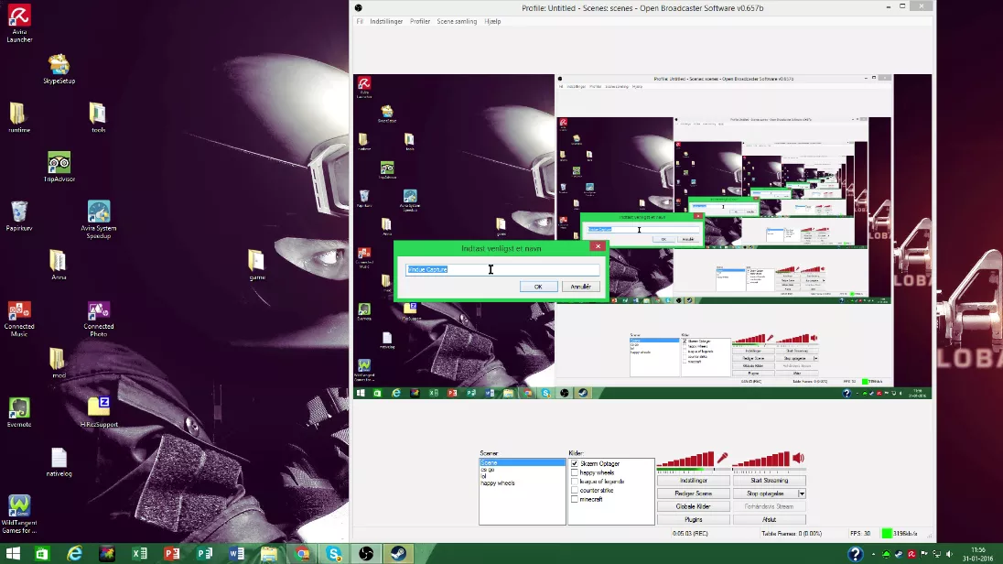Image resolution: width=1003 pixels, height=564 pixels.
Task: Open the Fil menu
Action: click(360, 22)
